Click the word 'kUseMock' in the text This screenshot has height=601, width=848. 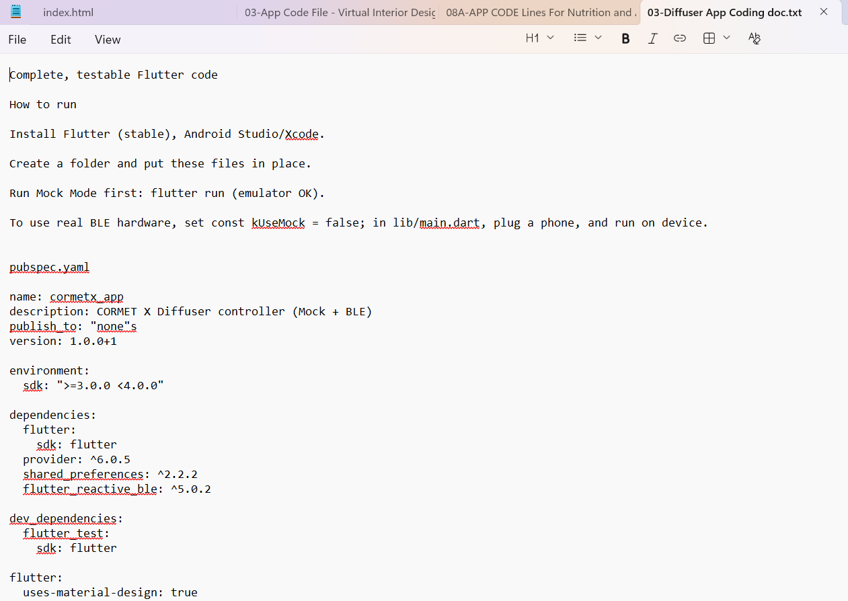(x=278, y=223)
